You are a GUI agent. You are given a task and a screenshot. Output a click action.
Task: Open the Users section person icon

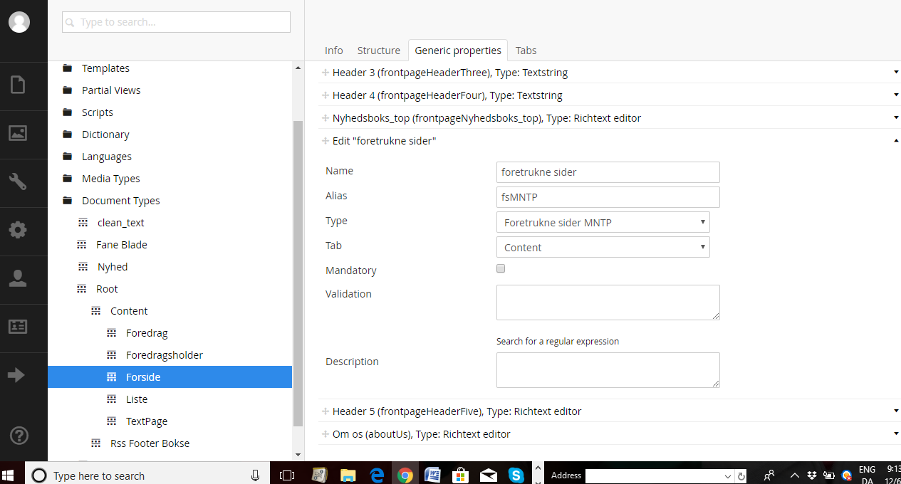[18, 278]
